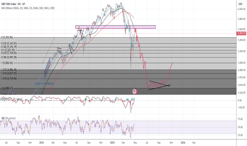Image resolution: width=247 pixels, height=146 pixels.
Task: Open the USD currency selector
Action: (240, 4)
